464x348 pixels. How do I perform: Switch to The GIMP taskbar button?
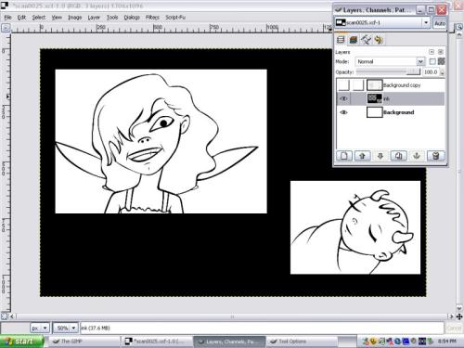coord(84,342)
